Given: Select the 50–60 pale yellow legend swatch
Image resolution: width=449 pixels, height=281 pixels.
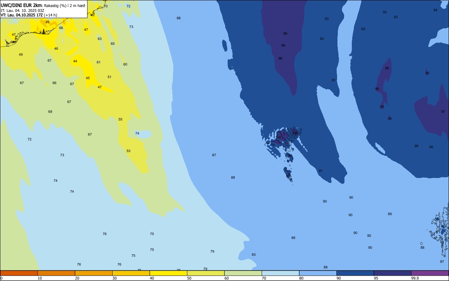Looking at the screenshot, I should pyautogui.click(x=206, y=273).
